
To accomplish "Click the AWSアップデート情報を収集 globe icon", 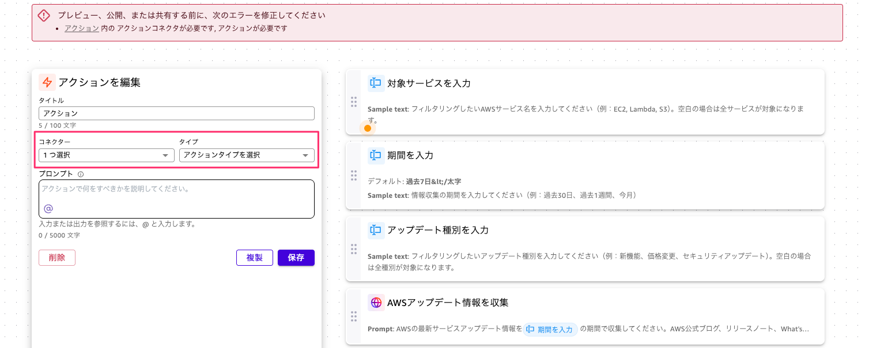I will pos(376,303).
